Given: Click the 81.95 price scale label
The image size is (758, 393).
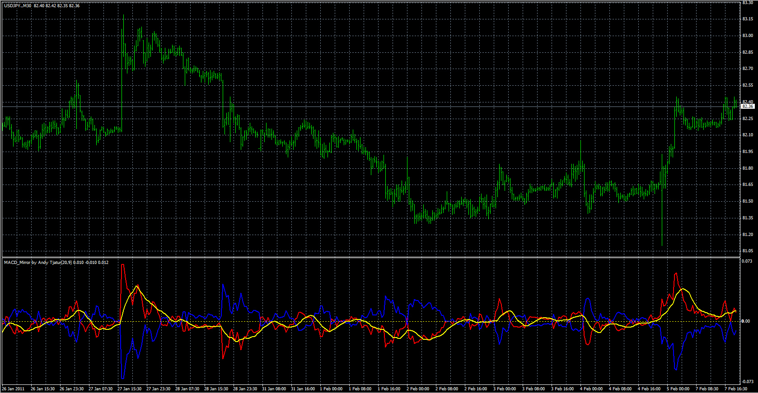Looking at the screenshot, I should [x=748, y=152].
